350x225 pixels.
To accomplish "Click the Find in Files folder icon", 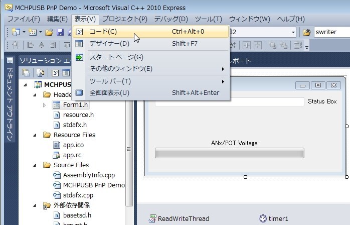I will (307, 33).
